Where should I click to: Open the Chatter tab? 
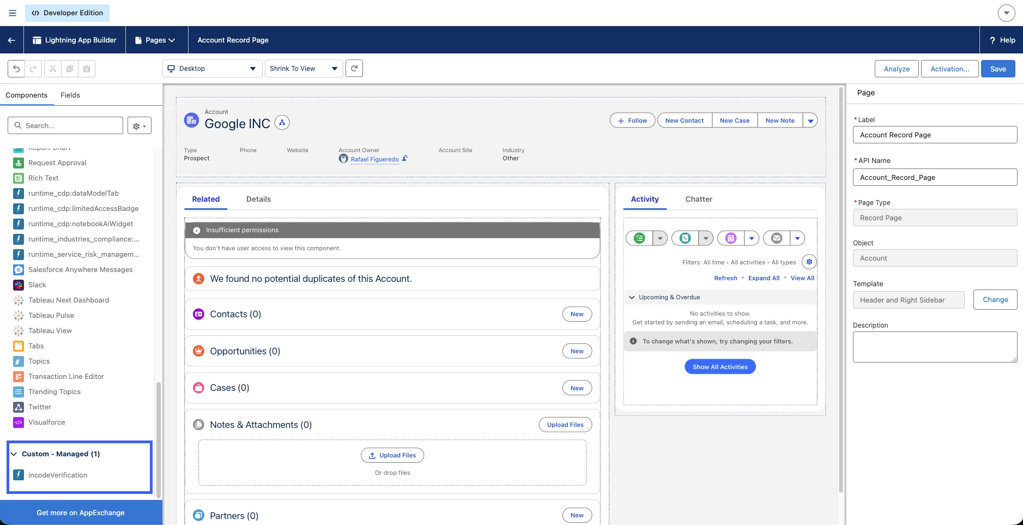[699, 200]
